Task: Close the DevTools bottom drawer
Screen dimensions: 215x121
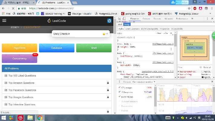Action: pos(212,82)
